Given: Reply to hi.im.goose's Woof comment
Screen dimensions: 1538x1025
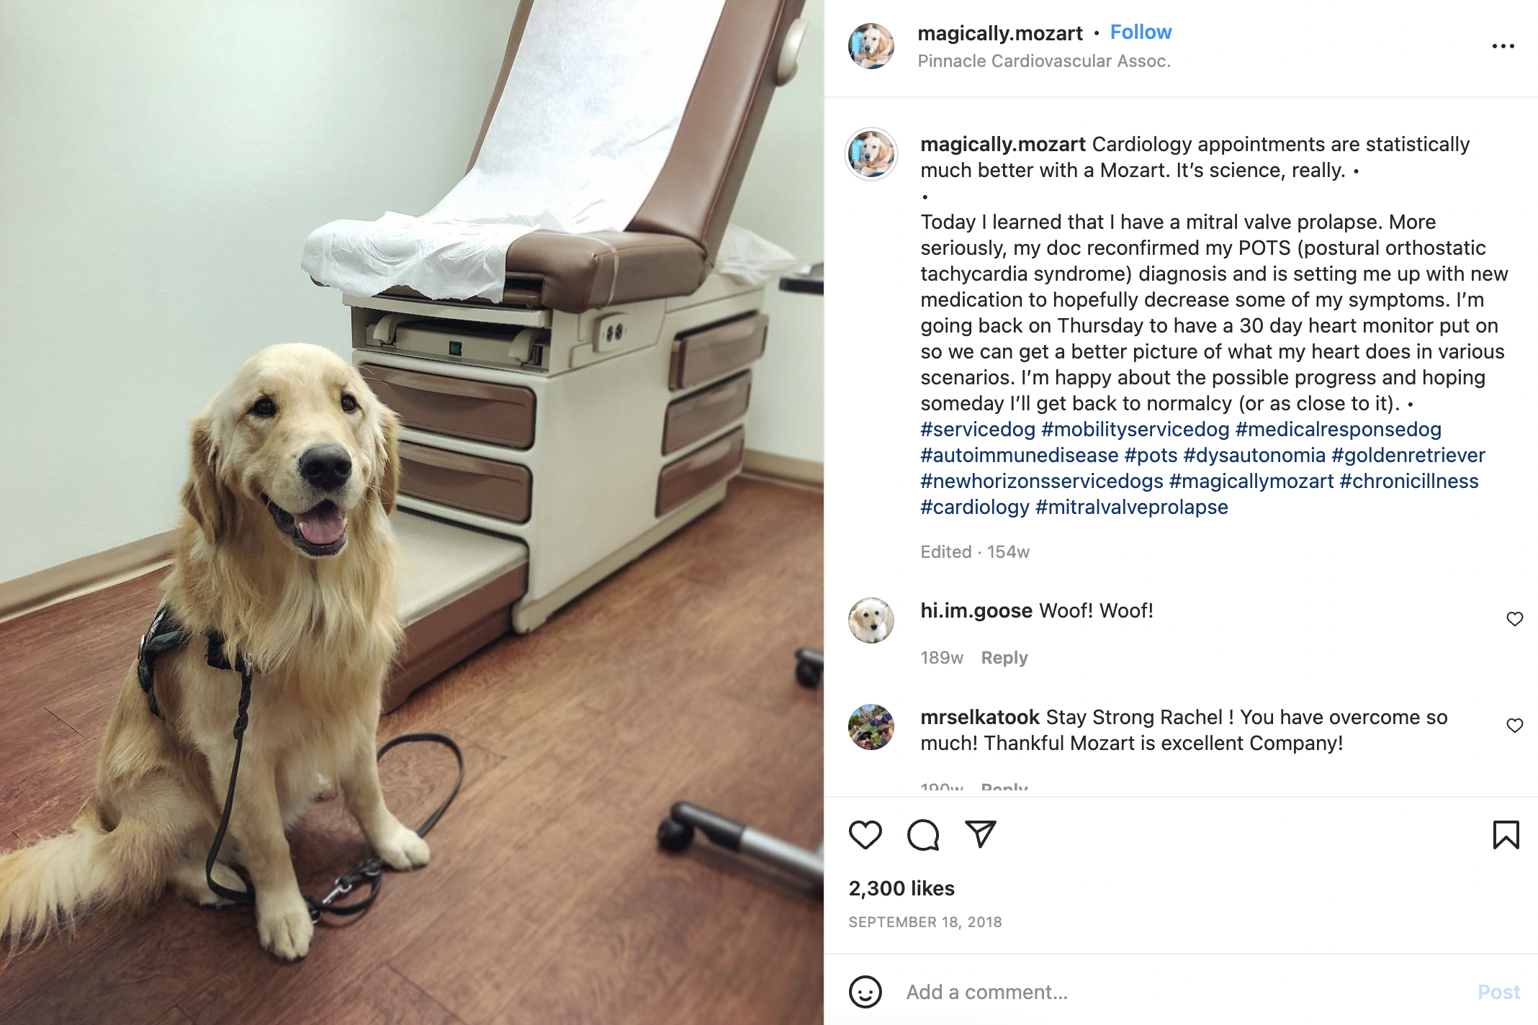Looking at the screenshot, I should [1004, 658].
